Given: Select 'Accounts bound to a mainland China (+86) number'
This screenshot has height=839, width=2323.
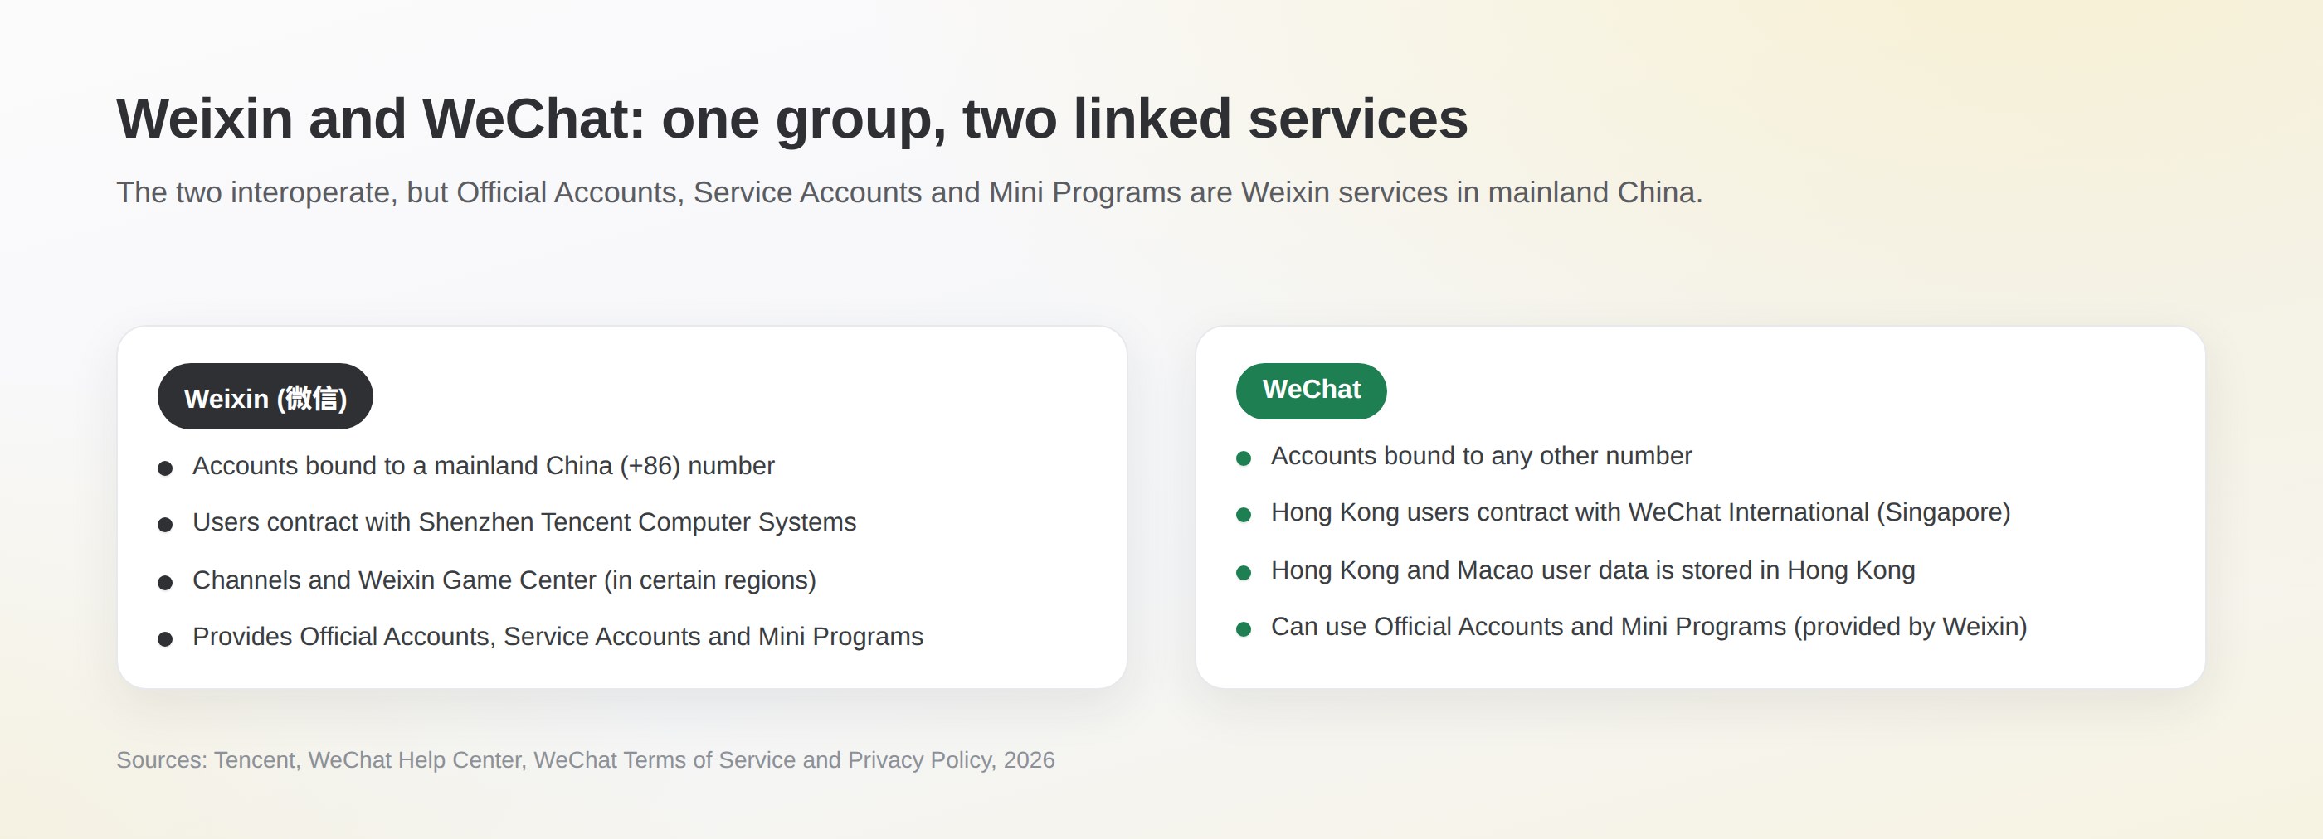Looking at the screenshot, I should coord(484,466).
